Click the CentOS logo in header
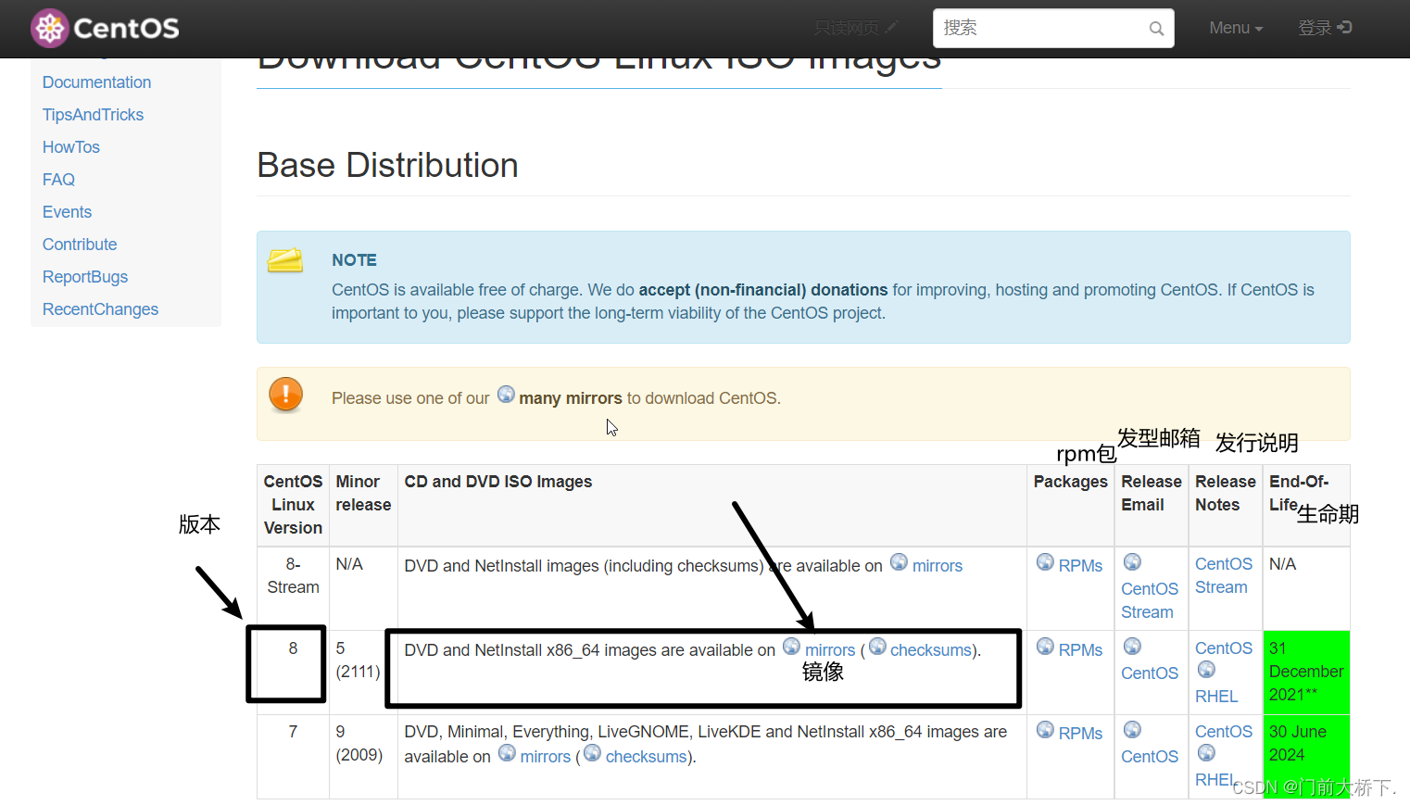 105,28
